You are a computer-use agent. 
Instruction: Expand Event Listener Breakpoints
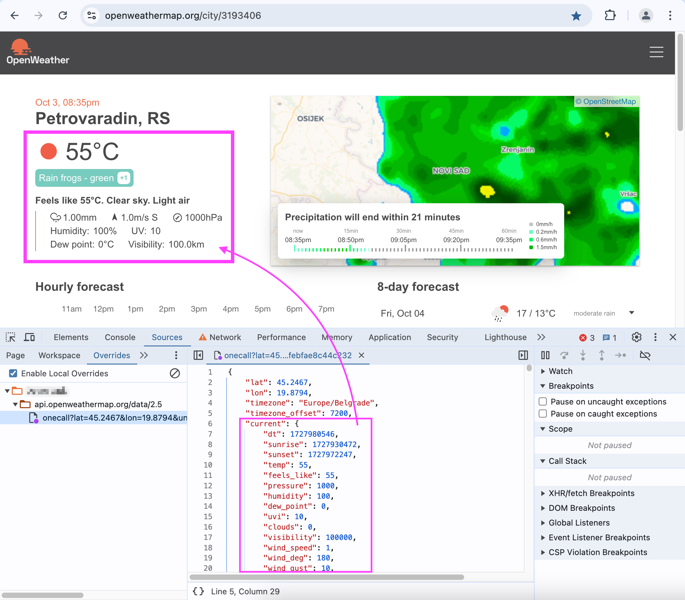tap(543, 538)
